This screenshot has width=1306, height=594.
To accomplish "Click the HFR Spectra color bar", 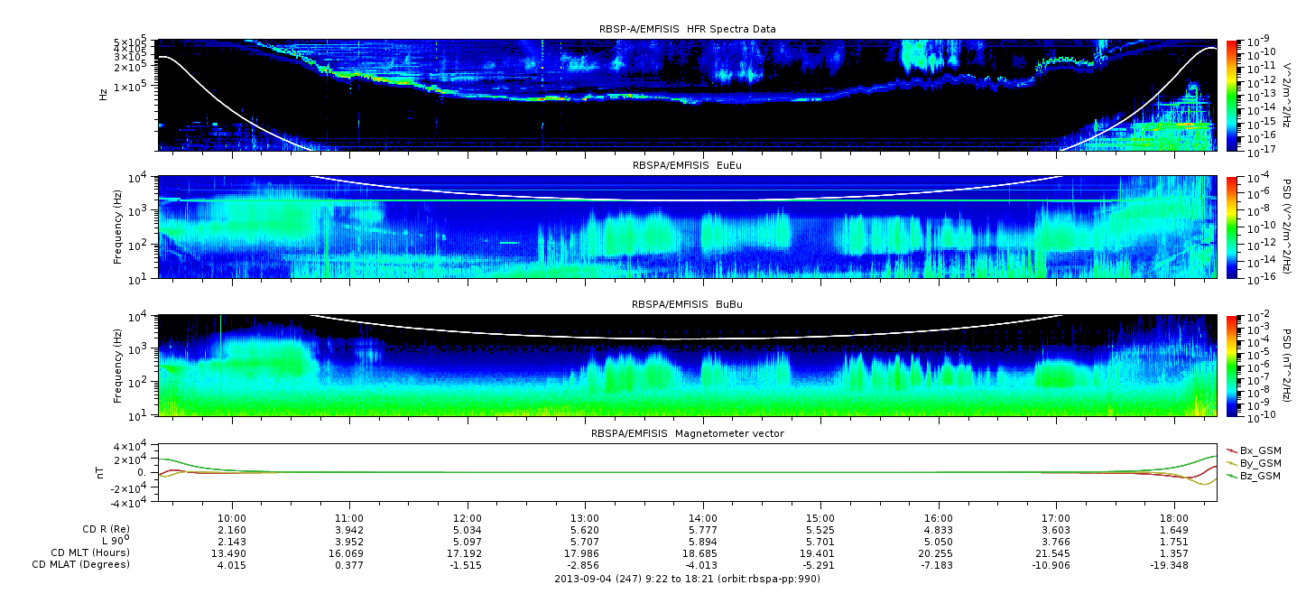I will tap(1232, 94).
